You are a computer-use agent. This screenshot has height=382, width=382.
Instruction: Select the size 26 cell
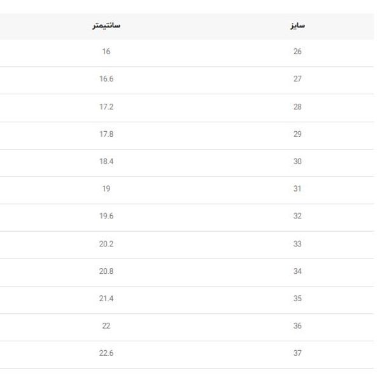(x=297, y=52)
